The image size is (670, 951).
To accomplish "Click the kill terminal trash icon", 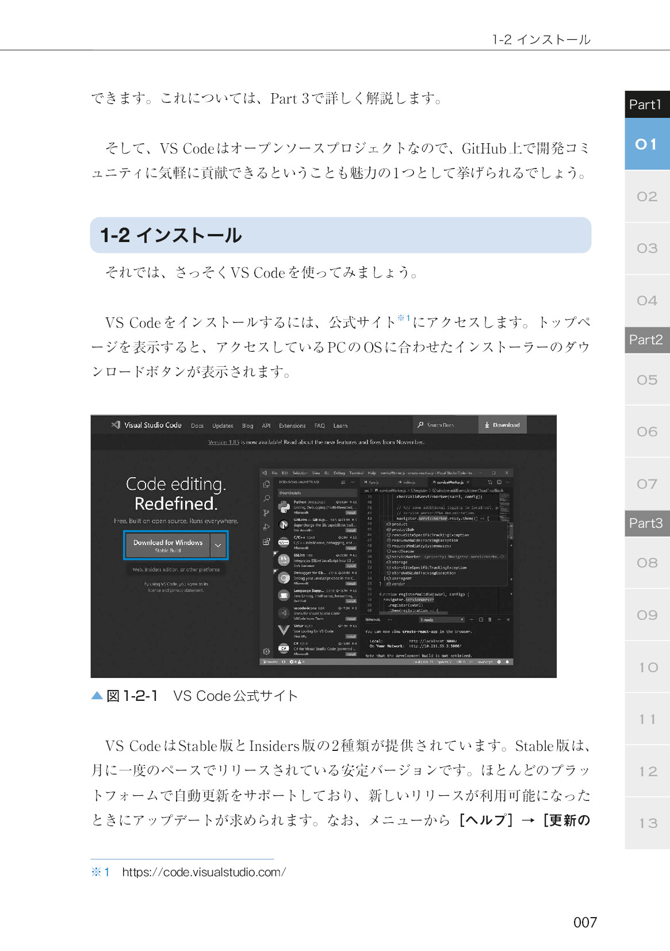I will 489,620.
